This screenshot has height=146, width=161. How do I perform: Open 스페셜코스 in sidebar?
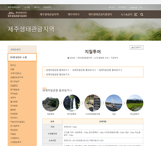(x=15, y=138)
